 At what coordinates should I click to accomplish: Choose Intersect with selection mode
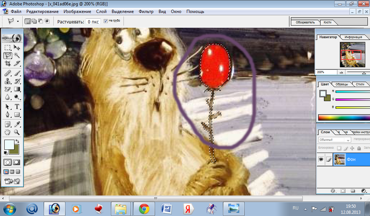pyautogui.click(x=47, y=21)
